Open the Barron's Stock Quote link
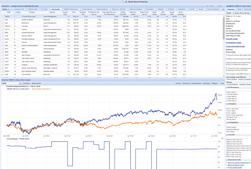The image size is (251, 169). pyautogui.click(x=236, y=165)
